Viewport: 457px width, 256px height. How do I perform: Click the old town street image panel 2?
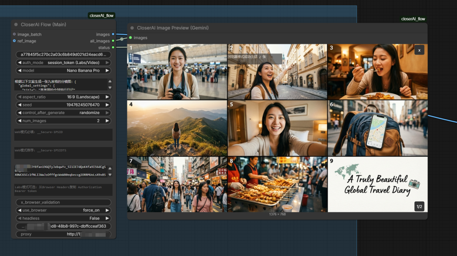click(x=277, y=72)
